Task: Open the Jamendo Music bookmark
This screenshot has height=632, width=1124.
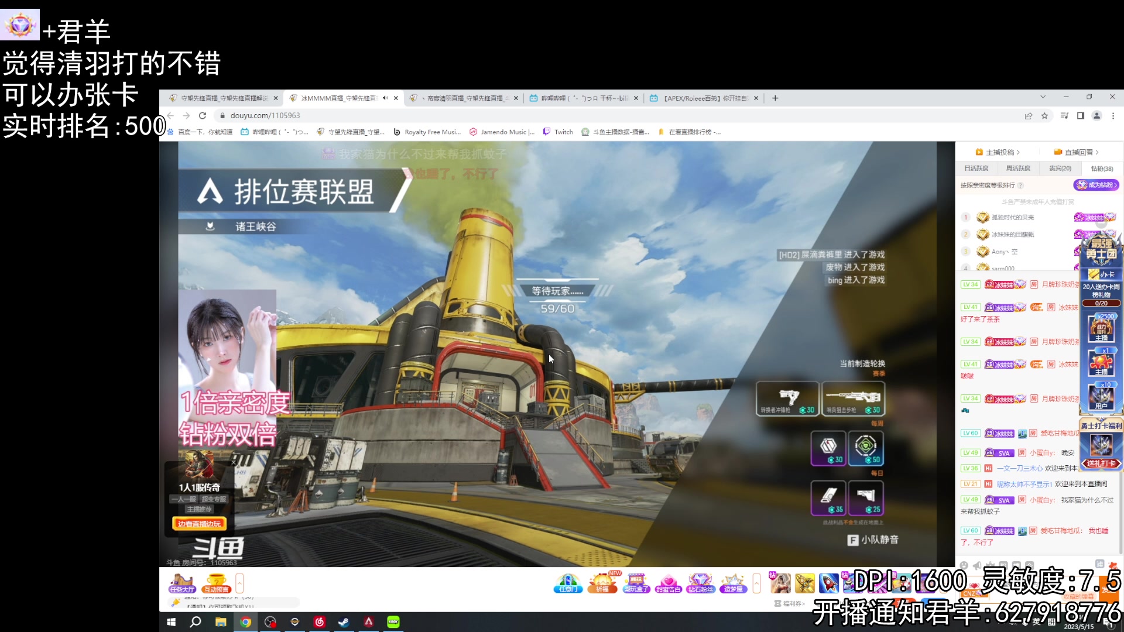Action: (x=502, y=132)
